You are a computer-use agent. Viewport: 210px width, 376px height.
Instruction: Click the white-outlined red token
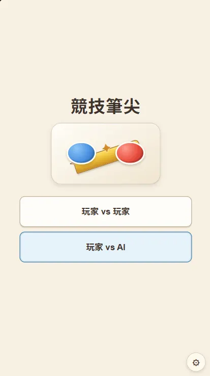click(130, 152)
